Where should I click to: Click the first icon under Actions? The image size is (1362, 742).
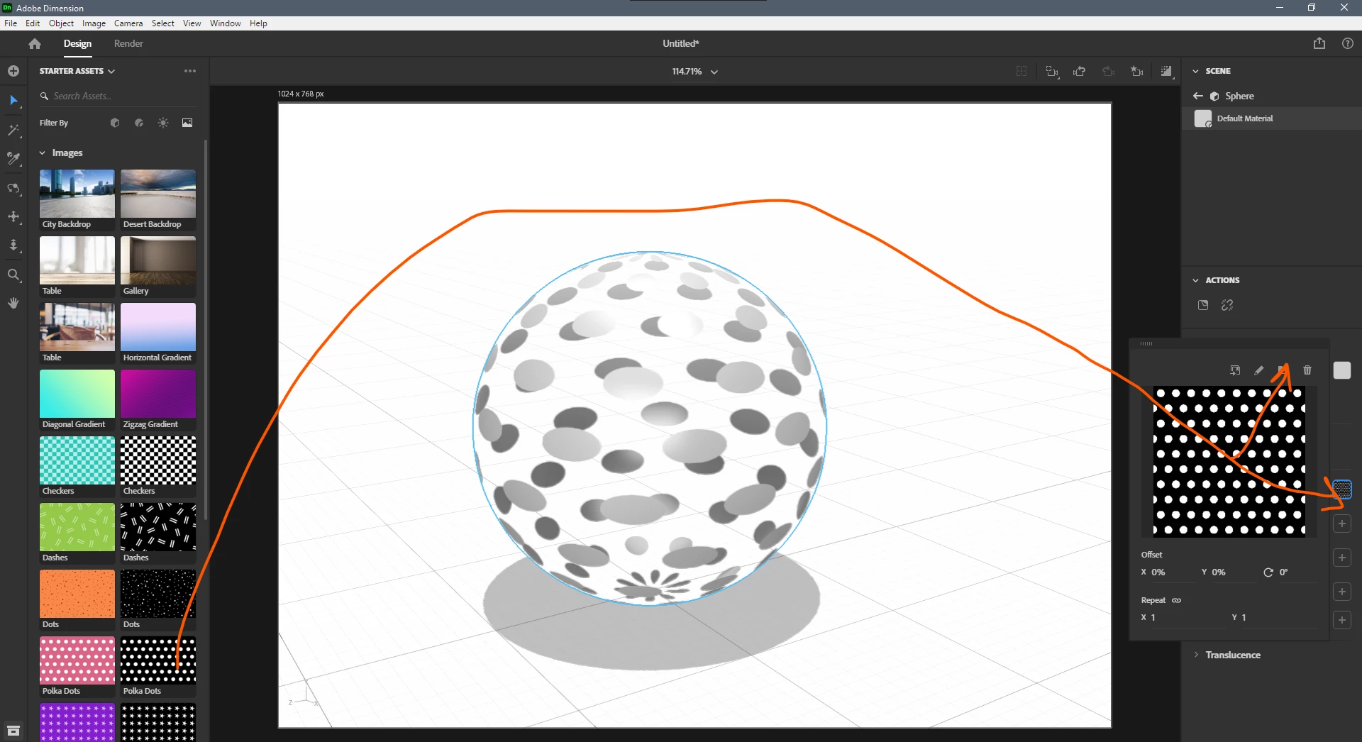pos(1203,305)
